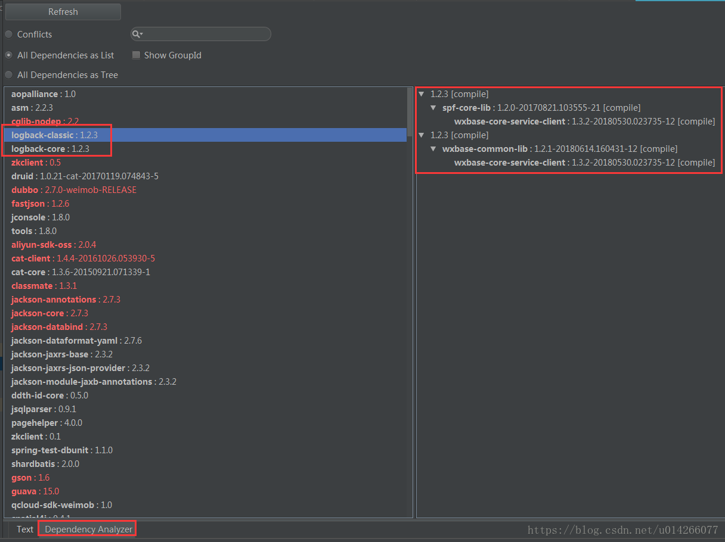The width and height of the screenshot is (725, 542).
Task: Select jackson-databind : 2.7.3 entry
Action: click(x=59, y=327)
